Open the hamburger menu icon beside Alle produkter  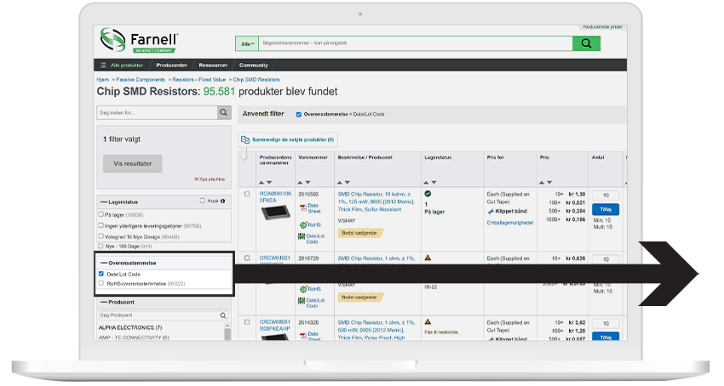(x=103, y=65)
